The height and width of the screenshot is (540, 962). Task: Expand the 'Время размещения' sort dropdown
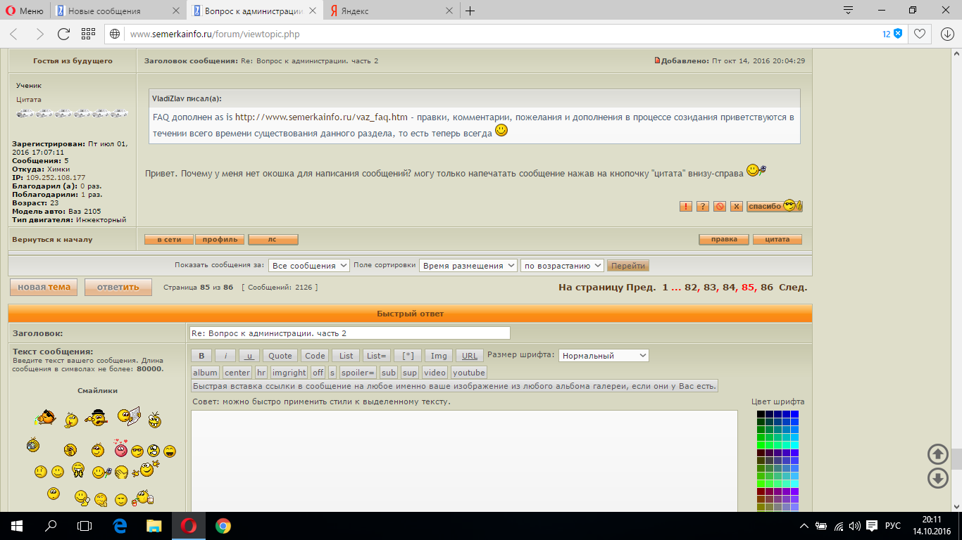(467, 266)
